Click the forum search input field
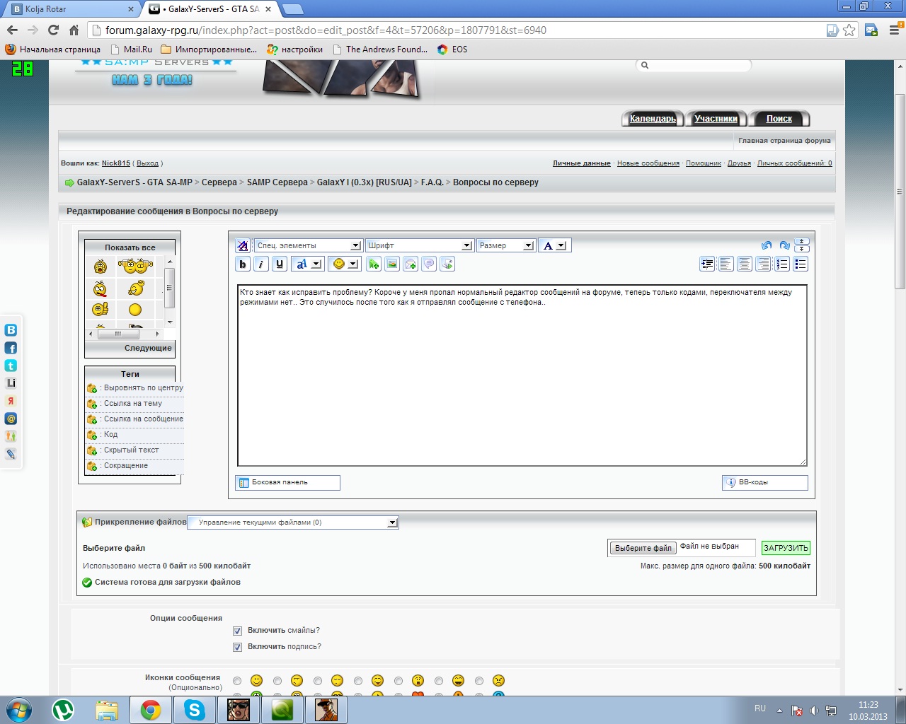The image size is (906, 724). coord(694,65)
